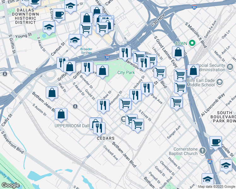Click the UPPERROOM Dallas label
Viewport: 236px width, 189px height.
pos(72,126)
